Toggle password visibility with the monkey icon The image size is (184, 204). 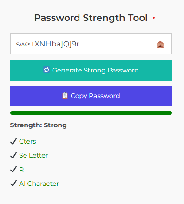pyautogui.click(x=160, y=45)
